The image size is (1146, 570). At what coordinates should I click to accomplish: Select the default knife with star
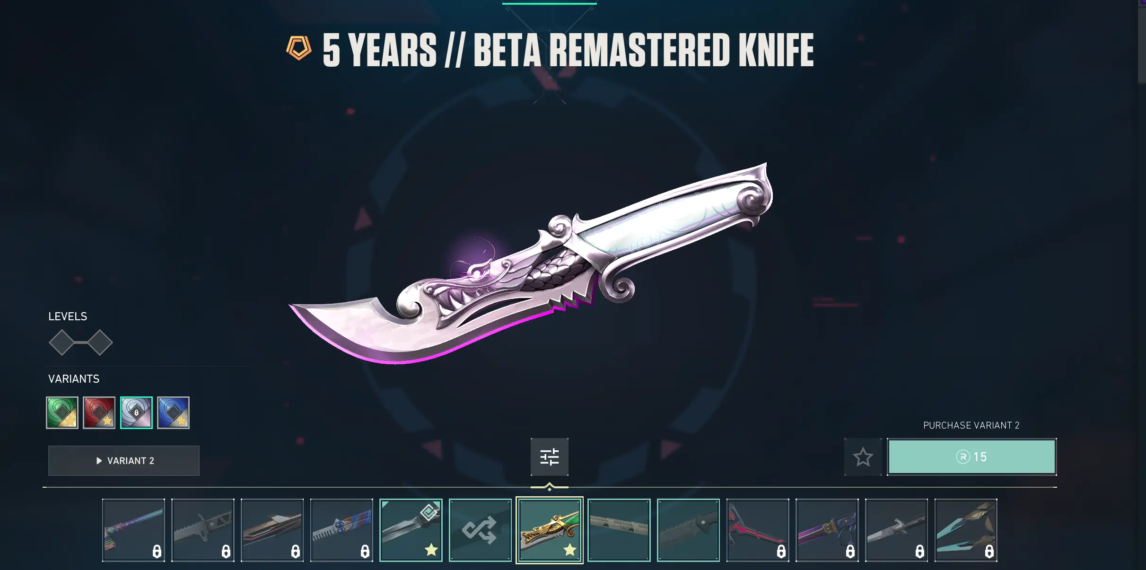pos(411,530)
